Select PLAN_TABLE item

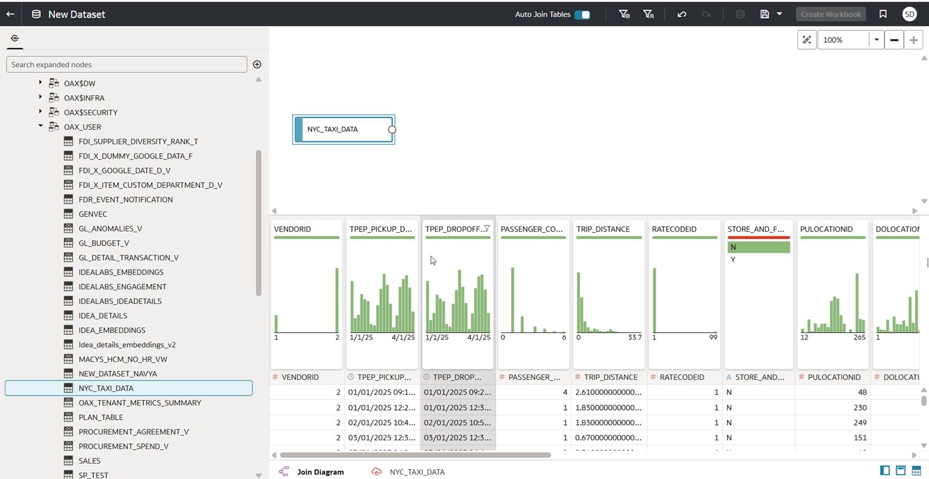point(100,417)
